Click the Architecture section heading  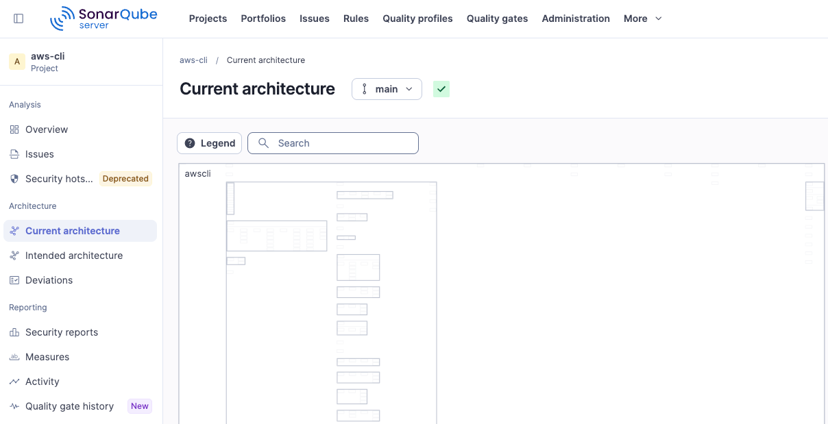[33, 206]
